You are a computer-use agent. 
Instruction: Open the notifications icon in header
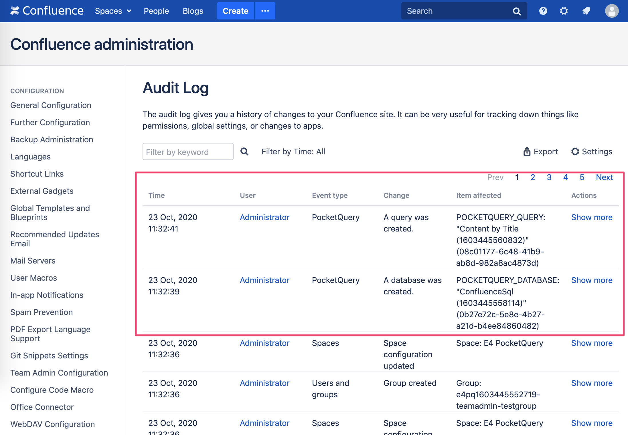pos(586,11)
